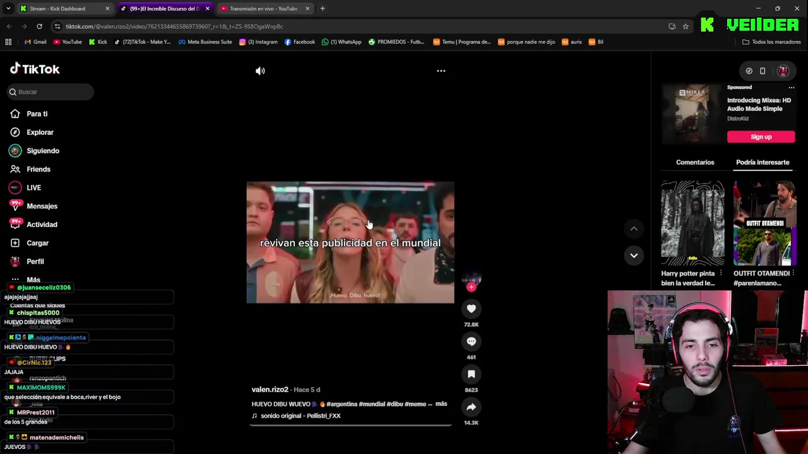Switch to Transmisión en vivo YouTube tab
This screenshot has width=808, height=454.
[264, 9]
